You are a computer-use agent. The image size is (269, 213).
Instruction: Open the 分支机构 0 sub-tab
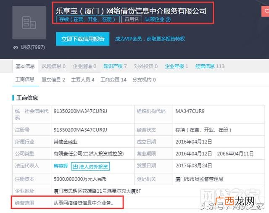144,79
